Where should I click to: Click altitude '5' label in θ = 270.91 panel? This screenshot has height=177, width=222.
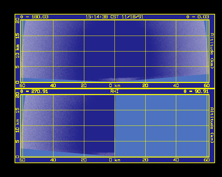tap(17, 141)
